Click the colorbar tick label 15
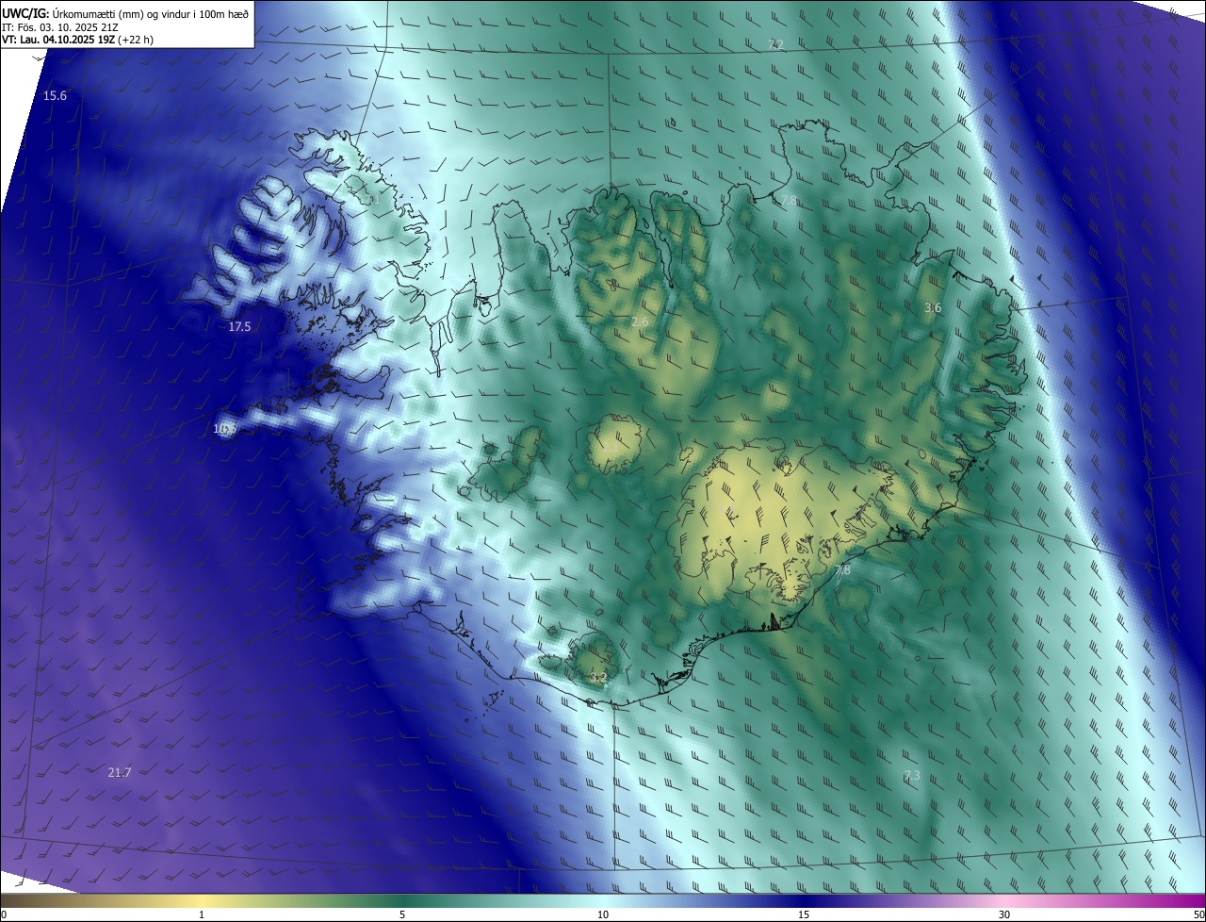 pyautogui.click(x=804, y=914)
